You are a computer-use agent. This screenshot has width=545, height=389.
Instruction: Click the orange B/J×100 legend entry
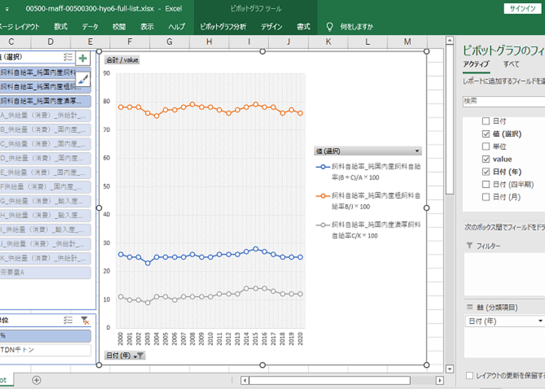click(x=369, y=201)
